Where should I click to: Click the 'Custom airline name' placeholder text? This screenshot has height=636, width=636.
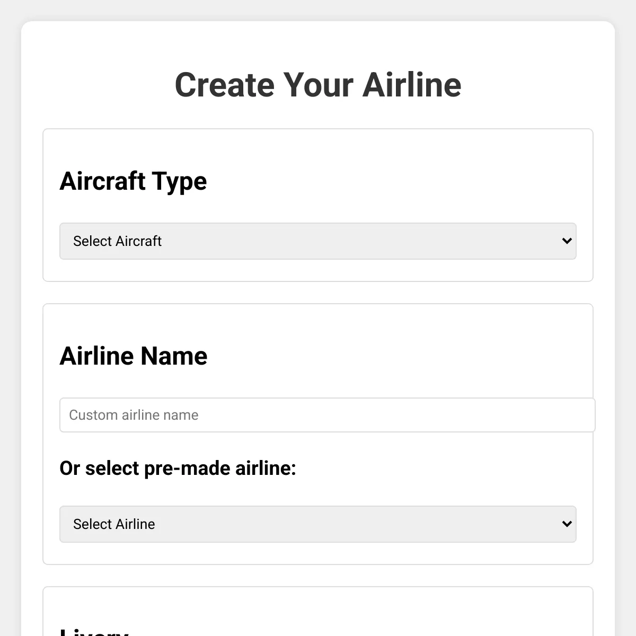134,415
